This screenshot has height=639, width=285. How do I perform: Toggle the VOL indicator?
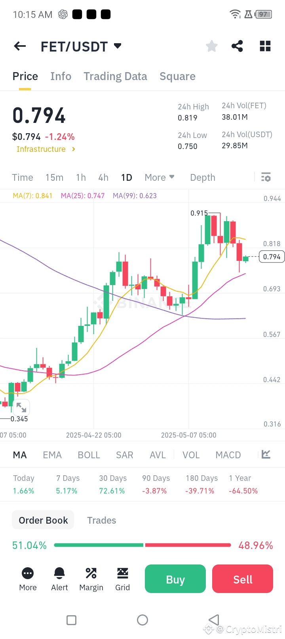click(x=191, y=455)
